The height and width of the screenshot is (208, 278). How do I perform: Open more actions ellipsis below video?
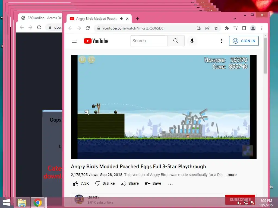coord(170,184)
